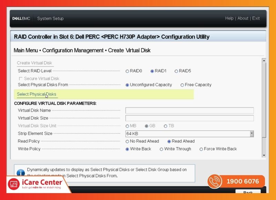Viewport: 276px width, 200px height.
Task: Enable Secure Virtual Disk checkbox
Action: tap(21, 79)
